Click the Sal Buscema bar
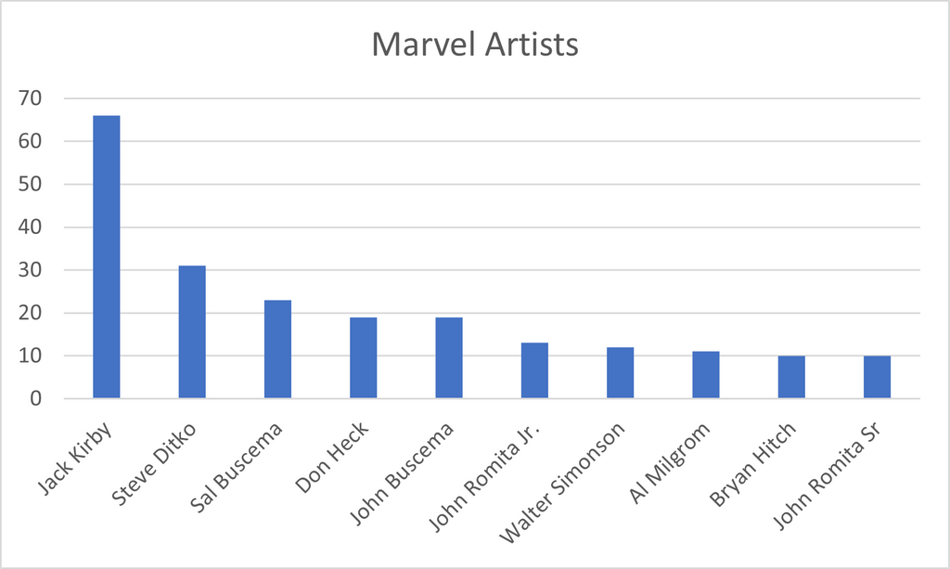 [277, 349]
